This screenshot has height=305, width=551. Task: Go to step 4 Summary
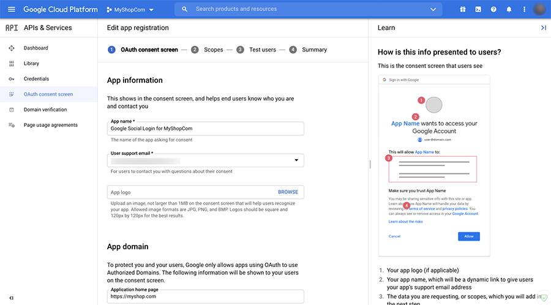click(308, 50)
